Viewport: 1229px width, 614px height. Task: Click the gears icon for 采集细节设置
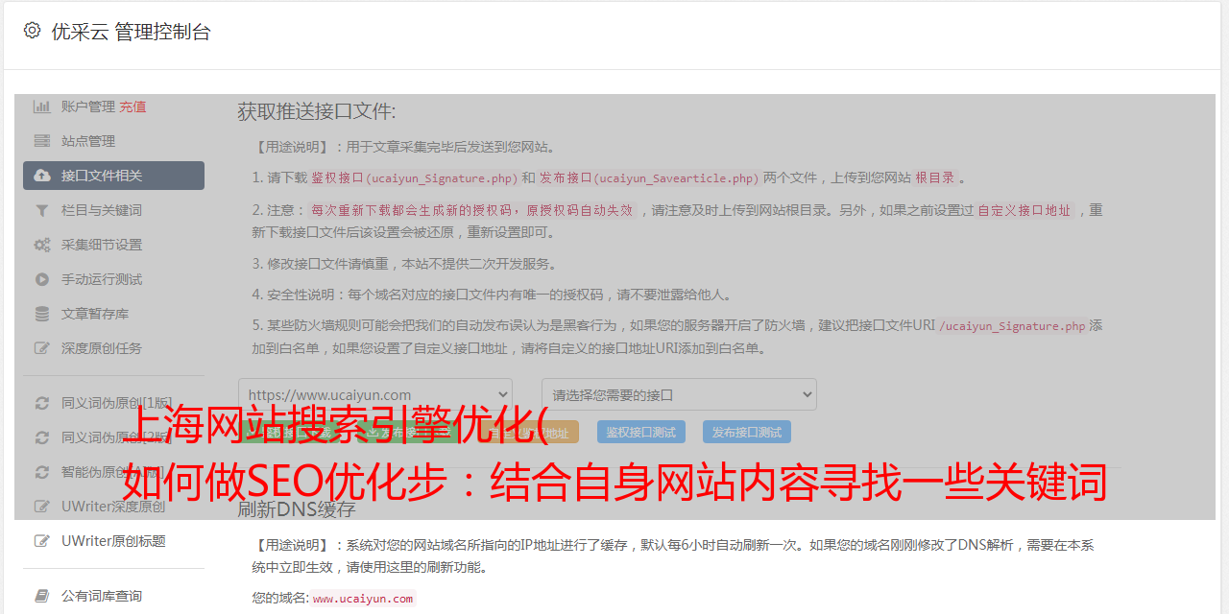[42, 245]
